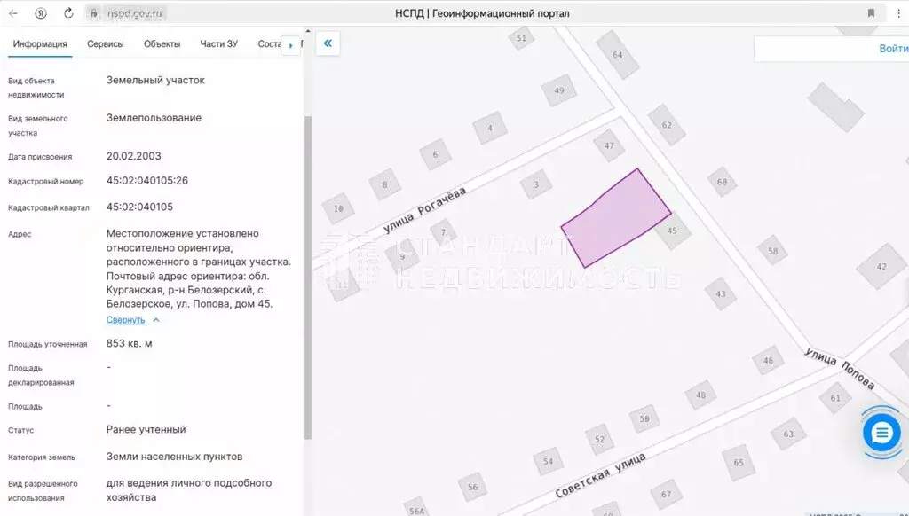
Task: Click the area value 853 кв. м
Action: click(x=130, y=343)
